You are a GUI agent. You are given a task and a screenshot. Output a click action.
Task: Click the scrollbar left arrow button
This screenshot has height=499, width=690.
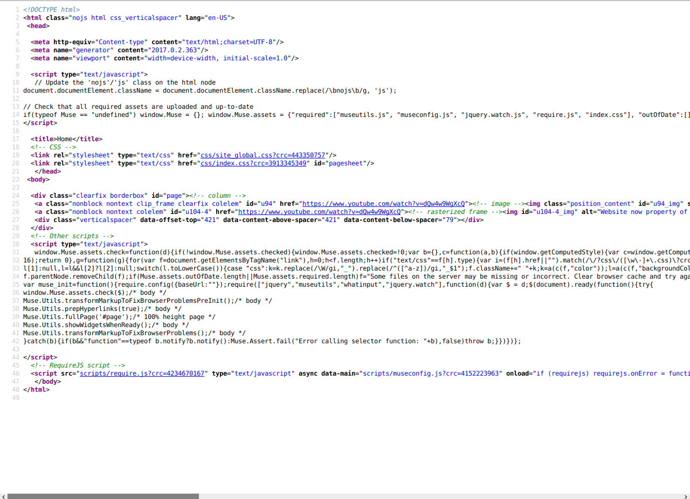[3, 496]
